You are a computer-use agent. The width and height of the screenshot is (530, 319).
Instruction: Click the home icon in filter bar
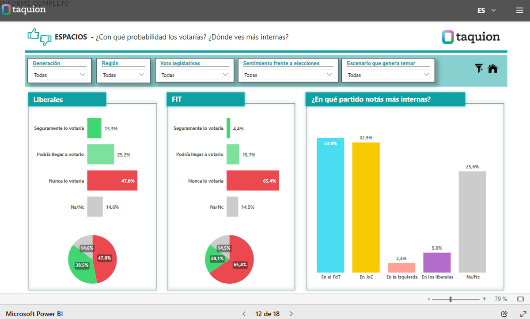point(493,68)
